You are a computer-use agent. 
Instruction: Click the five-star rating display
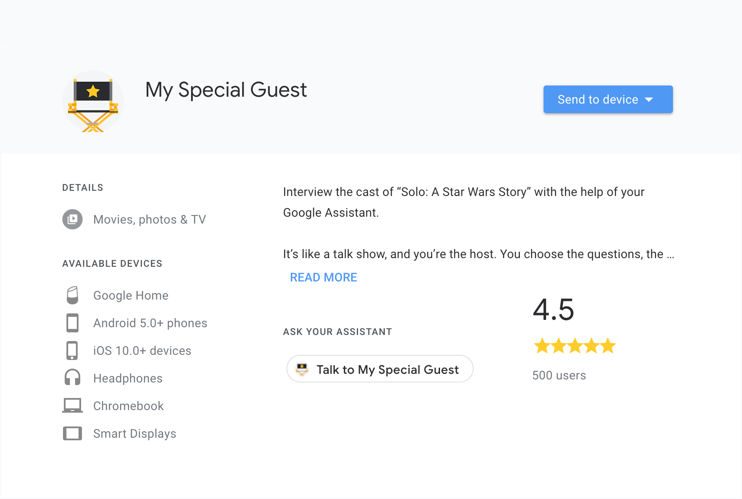[575, 346]
